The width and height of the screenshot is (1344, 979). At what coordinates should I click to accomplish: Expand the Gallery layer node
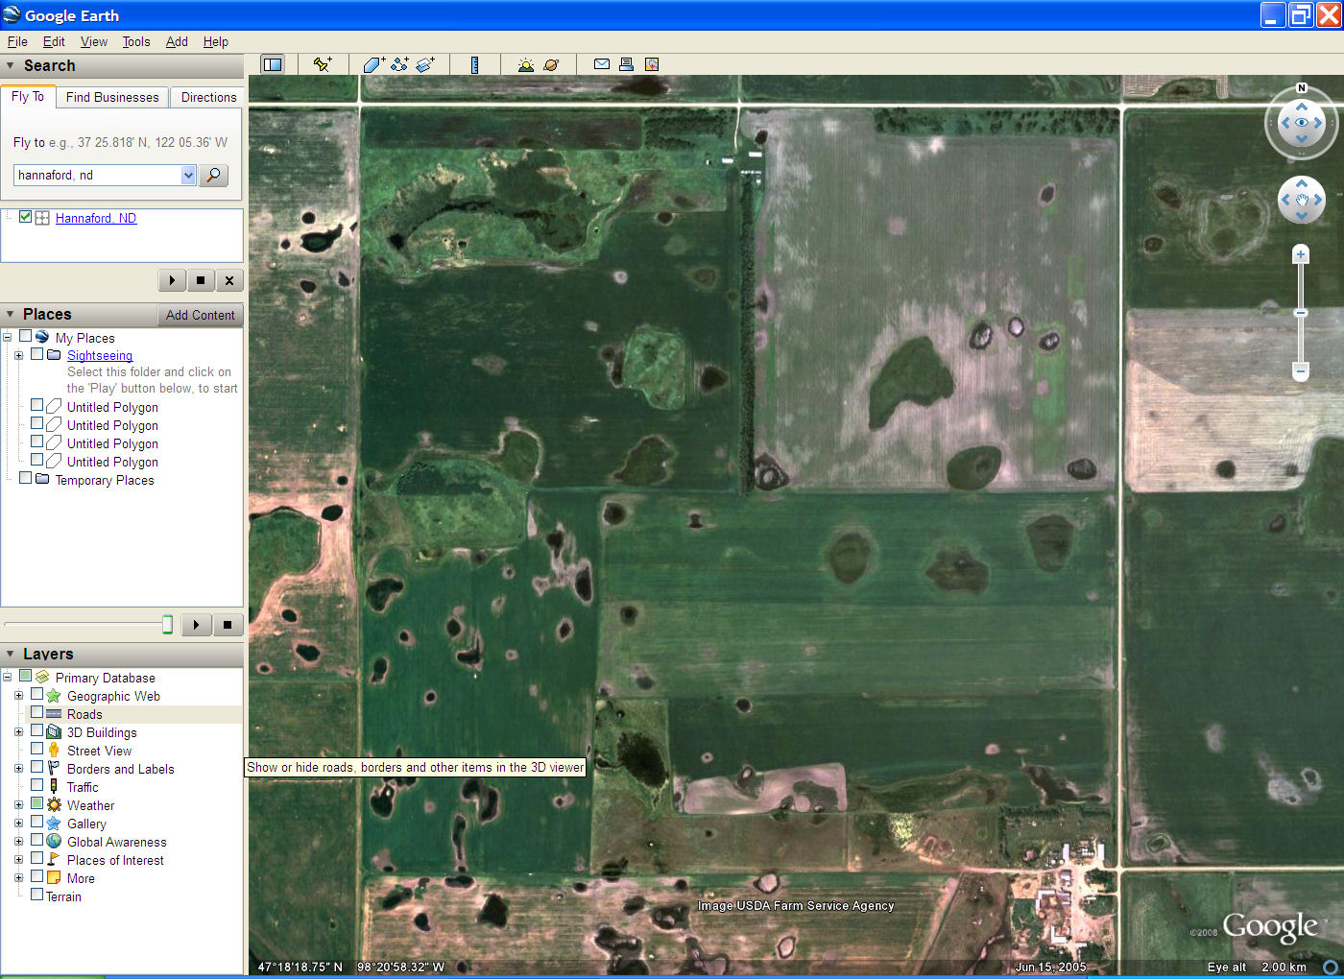[x=18, y=824]
